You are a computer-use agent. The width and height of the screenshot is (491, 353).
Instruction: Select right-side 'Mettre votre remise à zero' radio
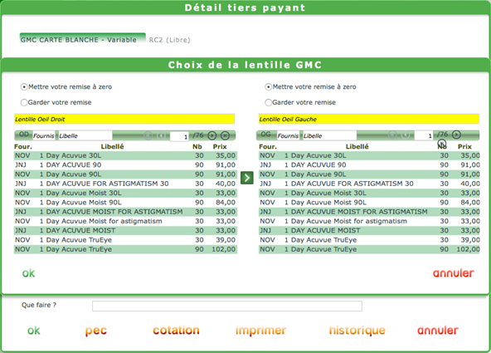(x=268, y=87)
